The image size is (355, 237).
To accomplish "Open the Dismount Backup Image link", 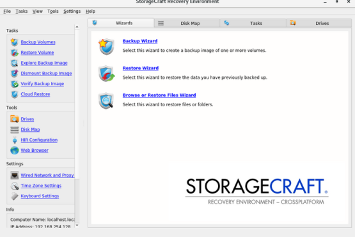I will (x=46, y=74).
